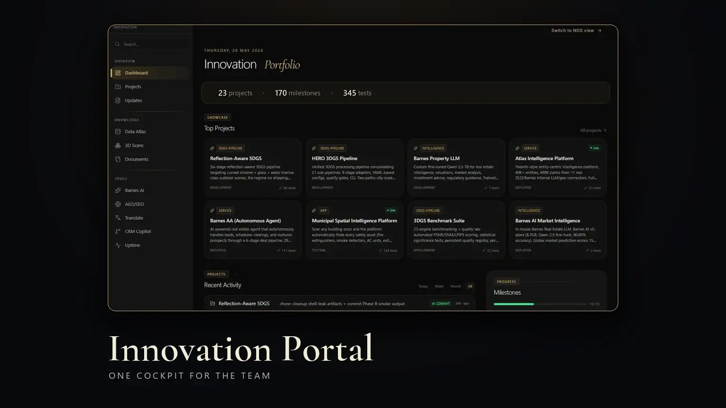The width and height of the screenshot is (726, 408).
Task: Click the 3D Scans cubes icon
Action: point(118,145)
